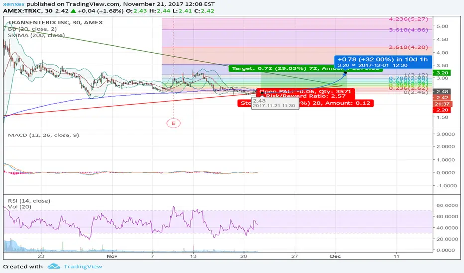Open the xenxes author link
This screenshot has height=273, width=464.
[14, 4]
